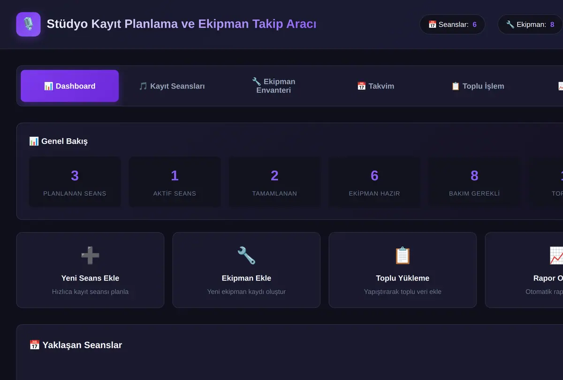Open the Ekipman Envanteri tab

[274, 86]
